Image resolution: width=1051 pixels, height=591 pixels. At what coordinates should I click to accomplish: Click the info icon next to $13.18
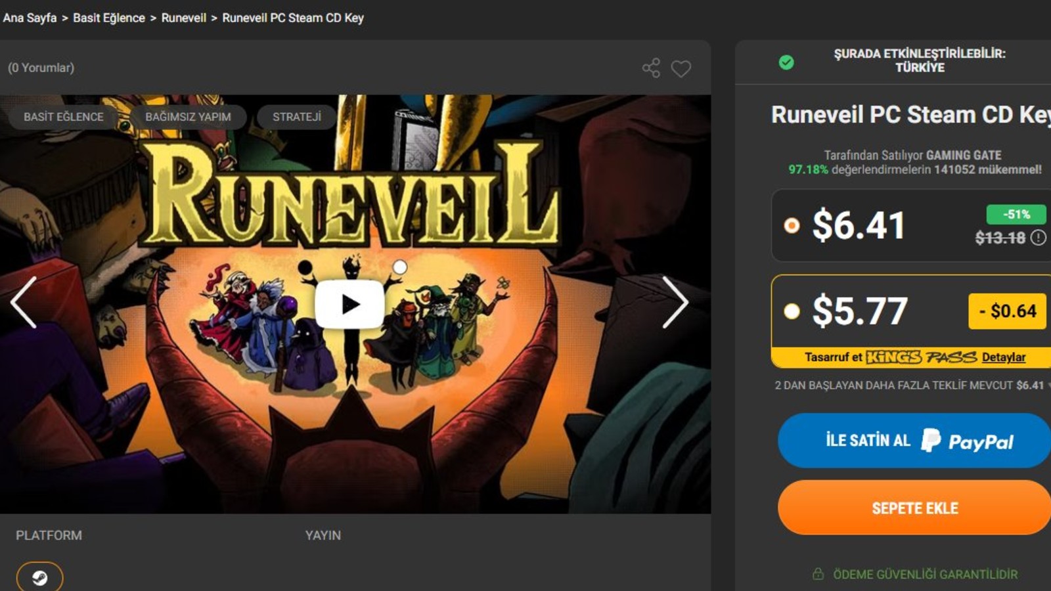click(x=1038, y=238)
